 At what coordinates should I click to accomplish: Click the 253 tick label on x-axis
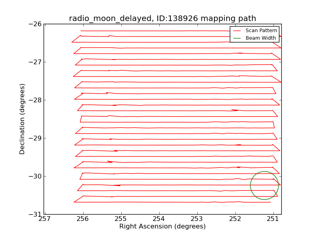(x=197, y=219)
